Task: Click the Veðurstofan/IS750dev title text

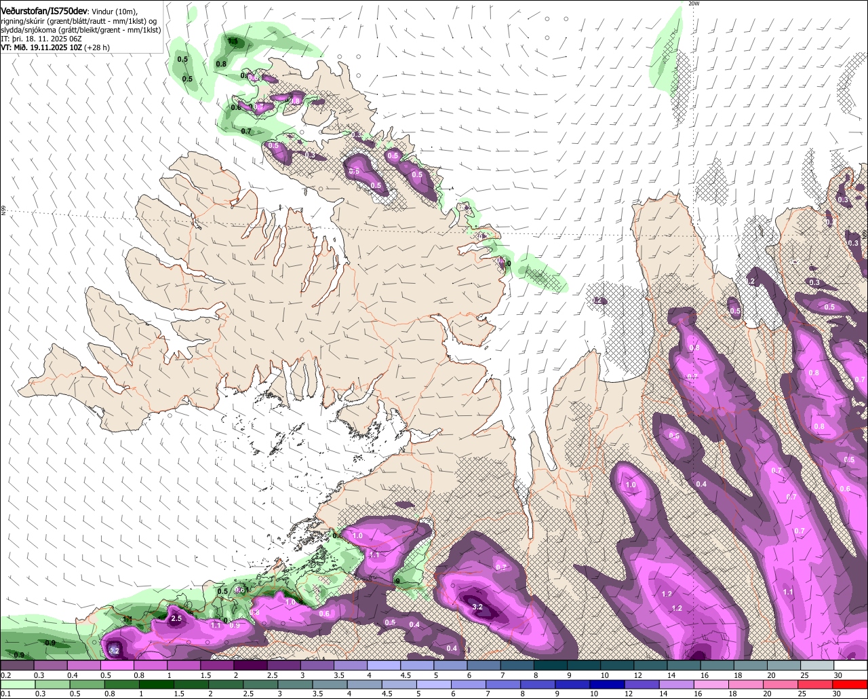Action: (44, 11)
